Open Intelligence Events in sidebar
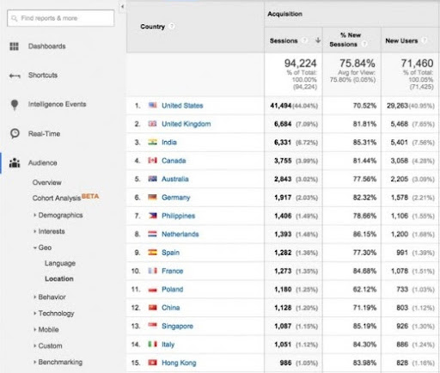The height and width of the screenshot is (373, 440). coord(57,104)
